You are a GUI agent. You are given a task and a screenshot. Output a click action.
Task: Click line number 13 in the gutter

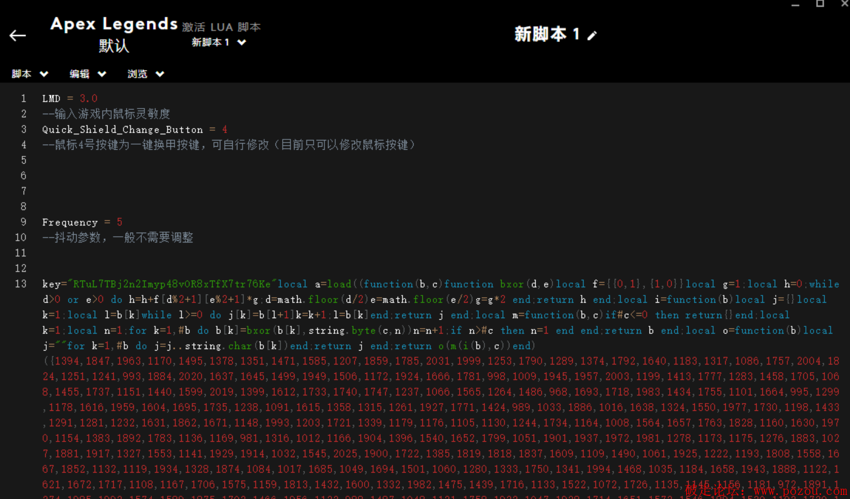pyautogui.click(x=21, y=284)
